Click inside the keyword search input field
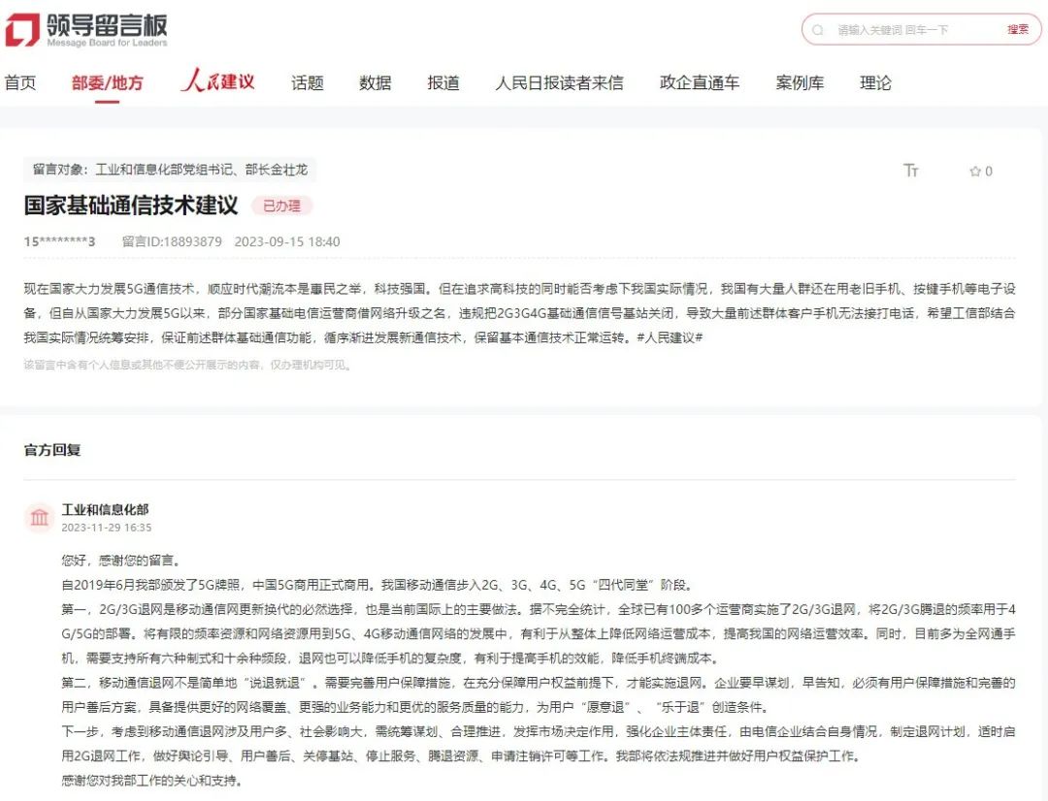 click(x=902, y=30)
